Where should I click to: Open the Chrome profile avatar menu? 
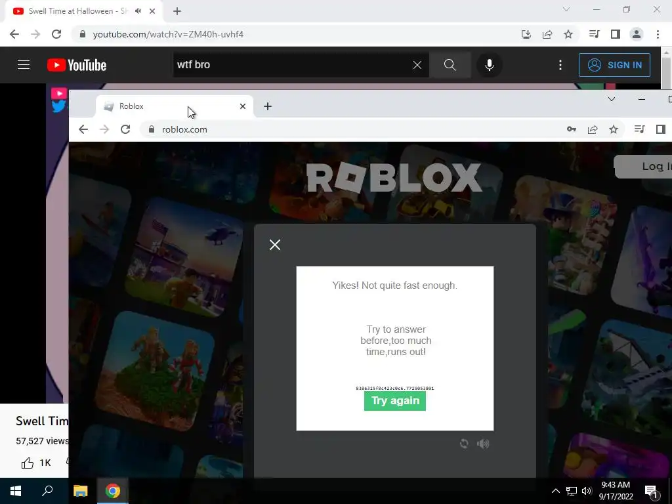(x=637, y=34)
